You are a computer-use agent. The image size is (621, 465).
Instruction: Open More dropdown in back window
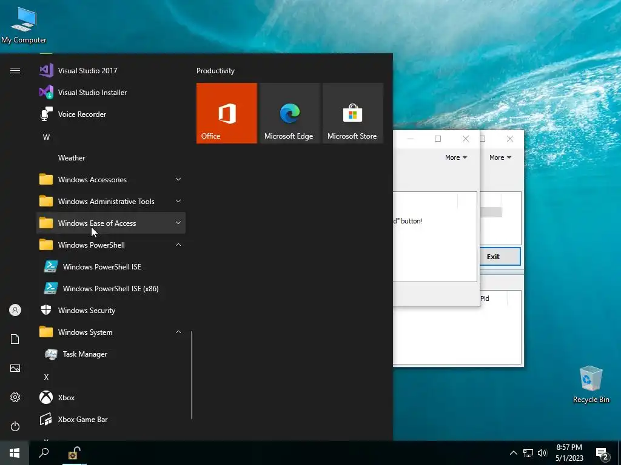pos(500,157)
